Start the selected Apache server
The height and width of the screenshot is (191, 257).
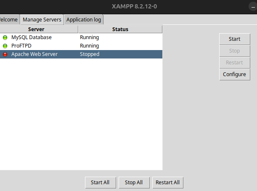click(235, 39)
